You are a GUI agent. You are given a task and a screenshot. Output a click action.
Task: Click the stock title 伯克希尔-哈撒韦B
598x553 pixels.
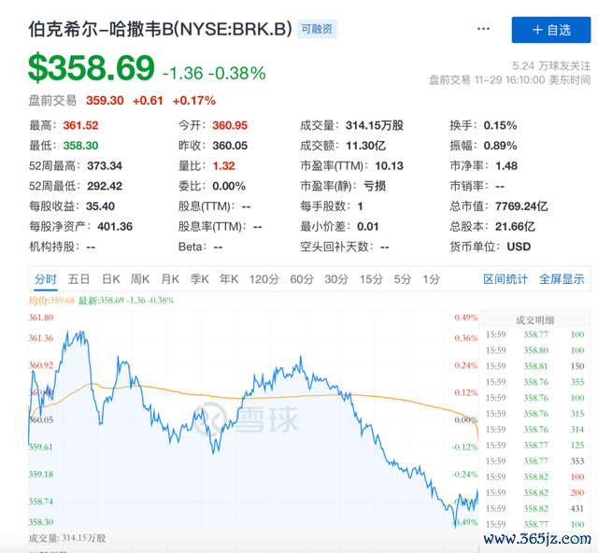pos(160,29)
